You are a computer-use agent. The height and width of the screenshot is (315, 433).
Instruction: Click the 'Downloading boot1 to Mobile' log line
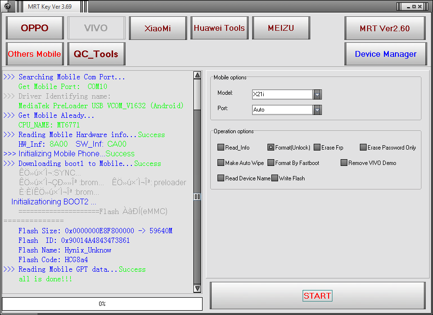[x=82, y=164]
